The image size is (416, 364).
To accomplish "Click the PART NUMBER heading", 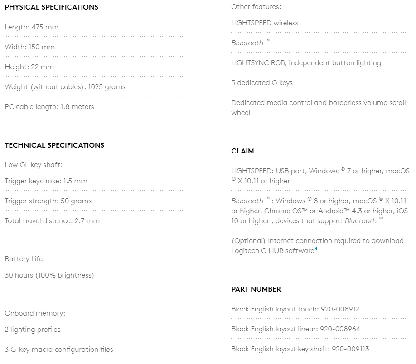I will (256, 289).
